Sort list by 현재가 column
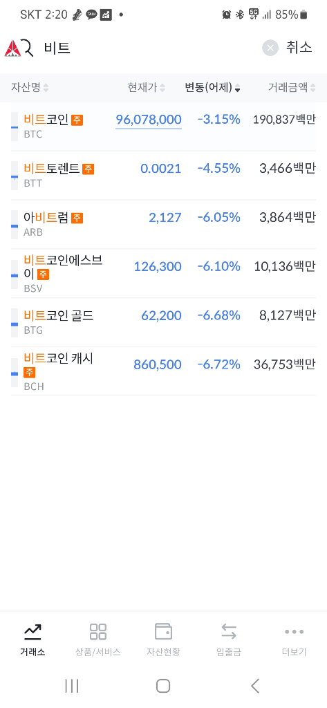Viewport: 327px width, 708px height. [x=147, y=88]
